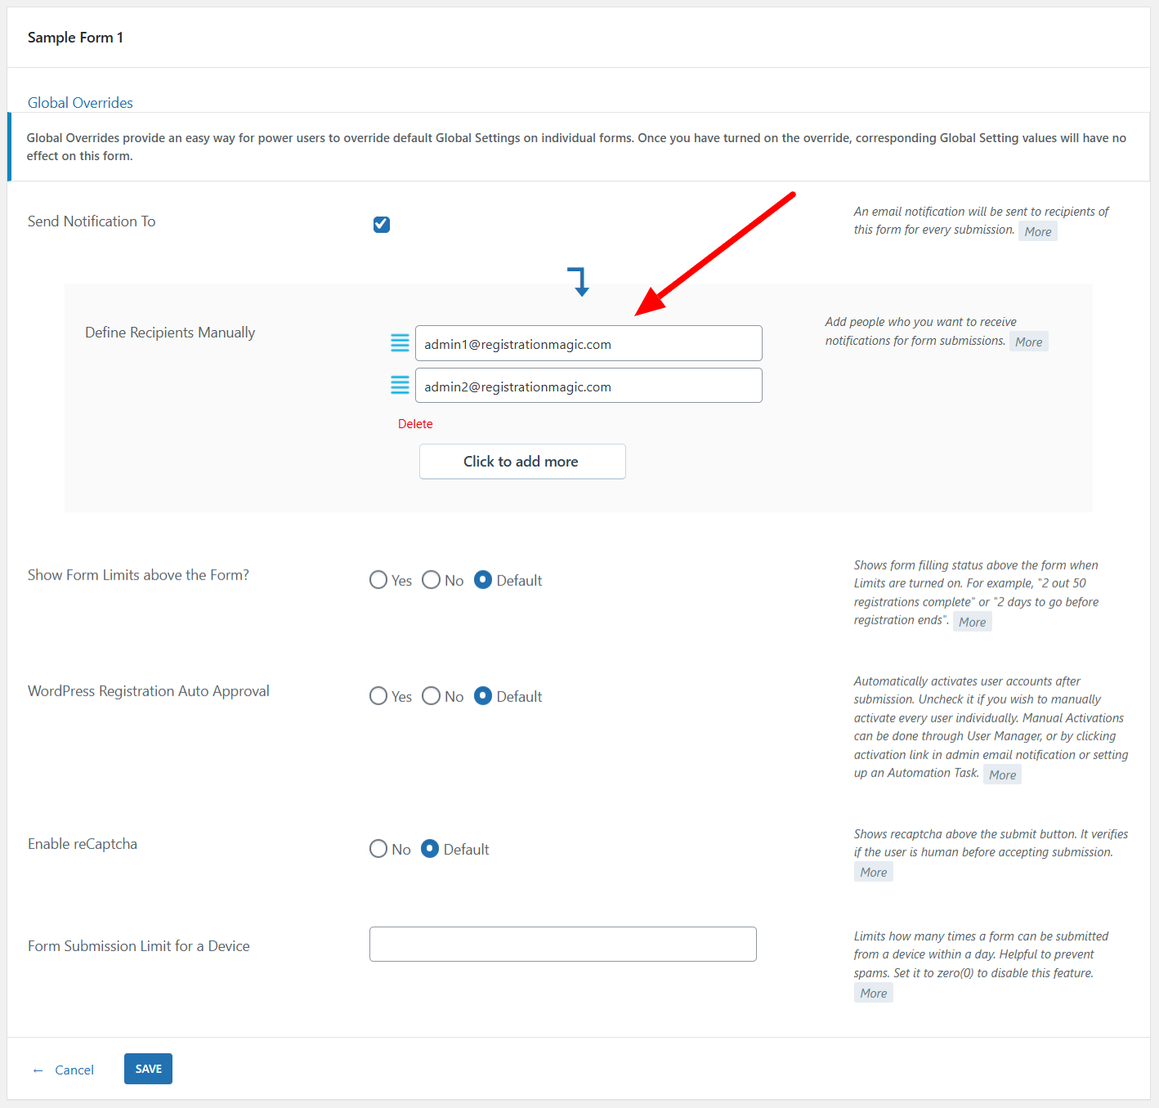Set Enable reCaptcha to No
The image size is (1159, 1108).
pos(378,849)
